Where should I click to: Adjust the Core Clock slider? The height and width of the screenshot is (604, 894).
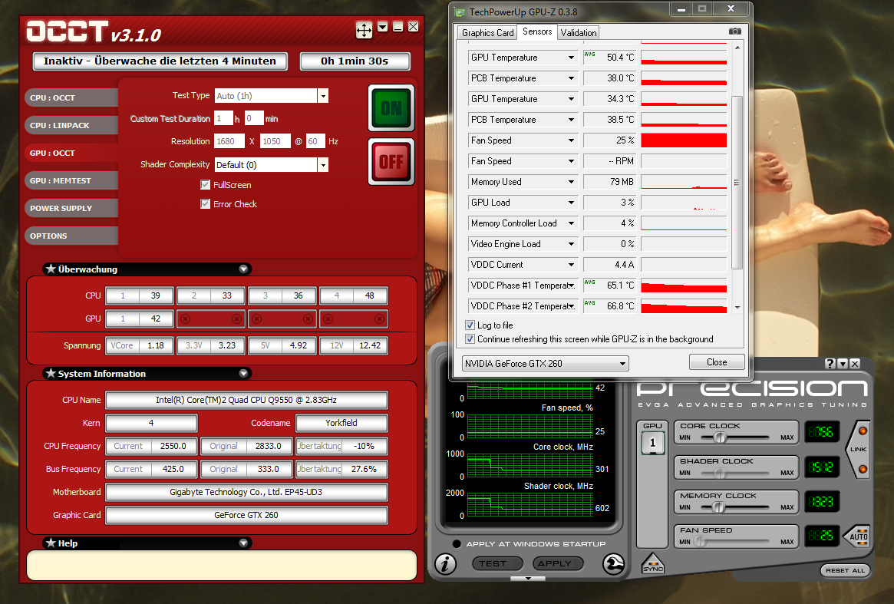720,437
